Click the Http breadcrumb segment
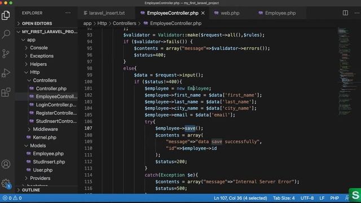Image resolution: width=361 pixels, height=203 pixels. point(102,24)
